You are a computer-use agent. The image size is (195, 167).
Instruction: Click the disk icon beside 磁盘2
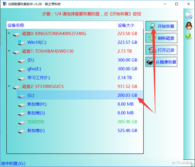16,88
